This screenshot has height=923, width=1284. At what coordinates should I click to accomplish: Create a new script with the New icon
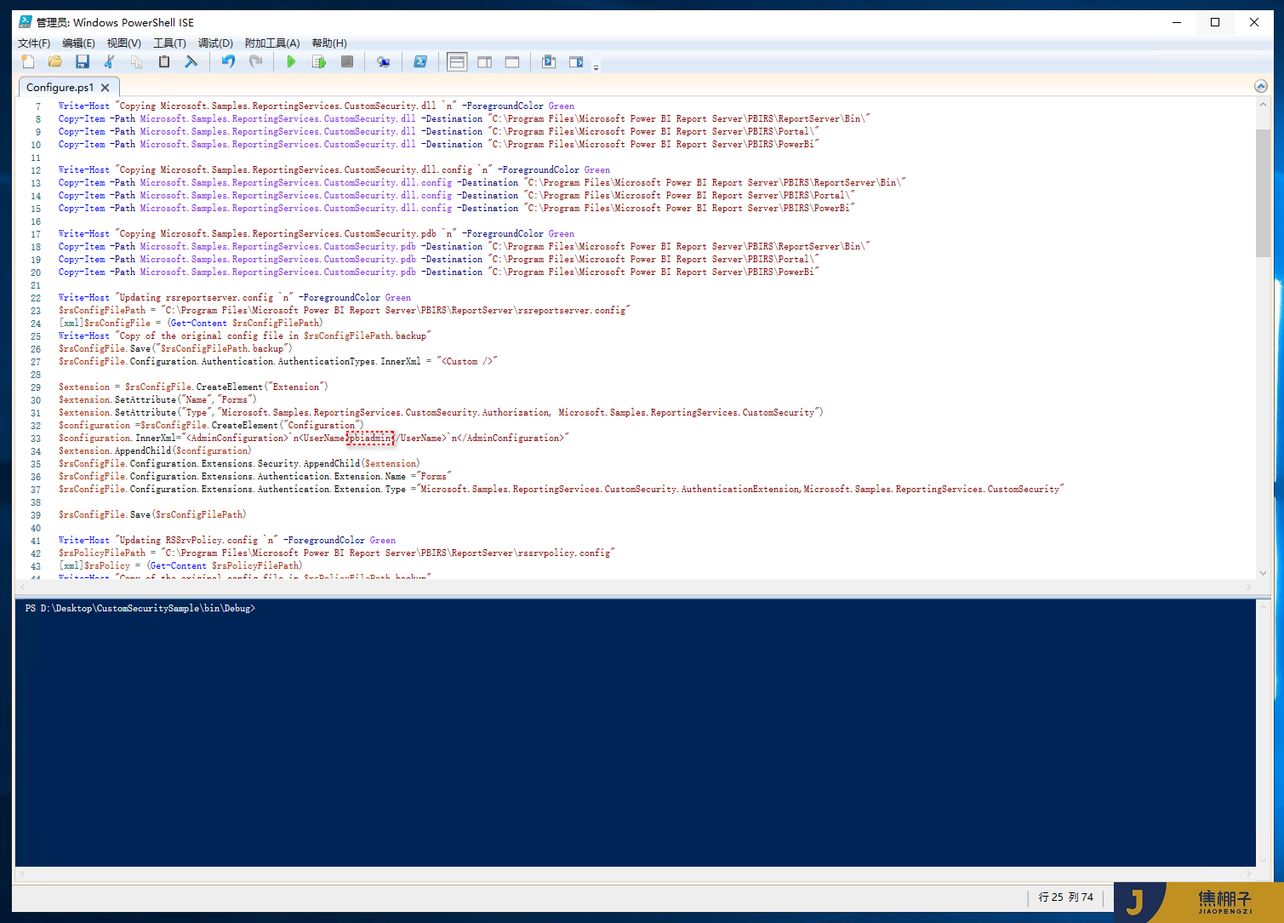(28, 61)
